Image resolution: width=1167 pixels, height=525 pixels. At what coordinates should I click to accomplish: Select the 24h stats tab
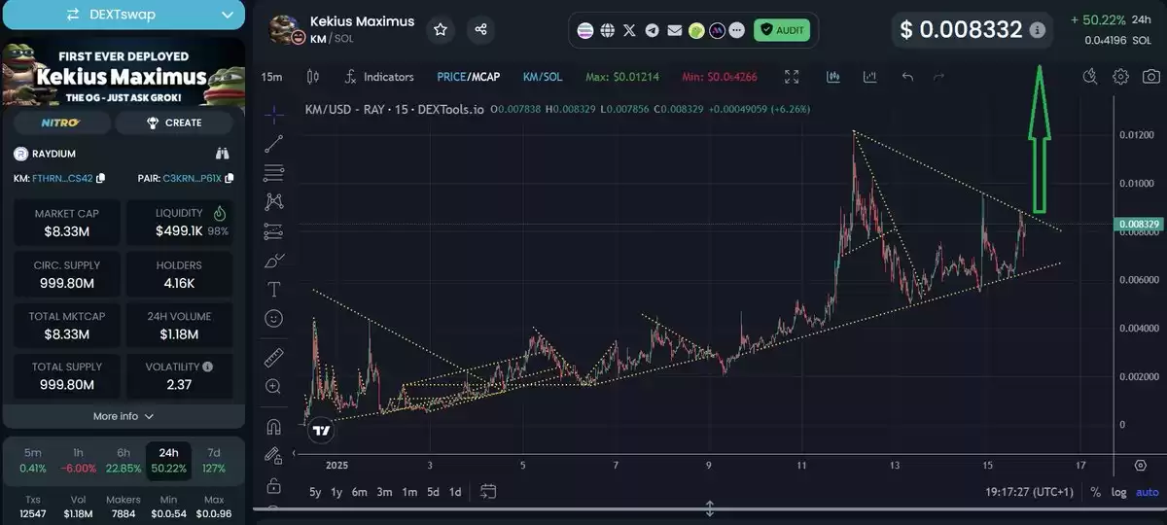point(168,460)
